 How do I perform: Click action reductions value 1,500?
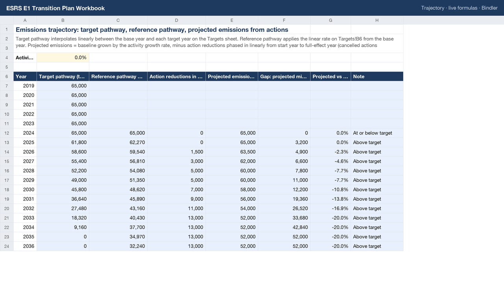point(176,152)
